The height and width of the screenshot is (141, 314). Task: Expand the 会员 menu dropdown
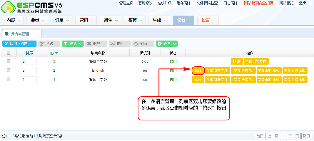(x=43, y=20)
